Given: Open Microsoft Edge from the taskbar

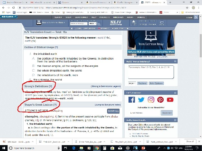Looking at the screenshot, I should (74, 148).
